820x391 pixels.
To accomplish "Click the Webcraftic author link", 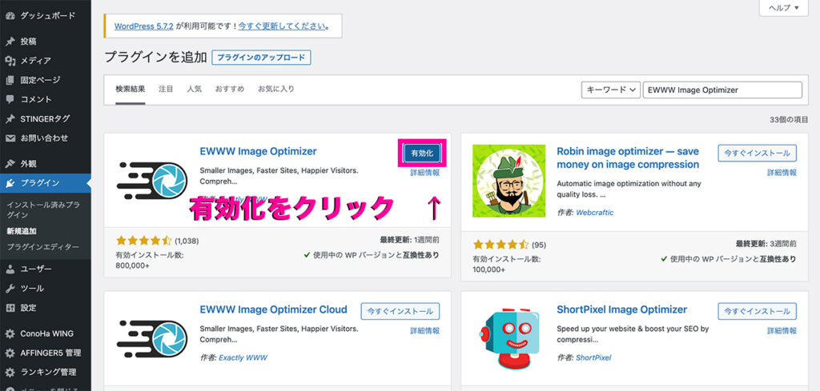I will click(595, 213).
